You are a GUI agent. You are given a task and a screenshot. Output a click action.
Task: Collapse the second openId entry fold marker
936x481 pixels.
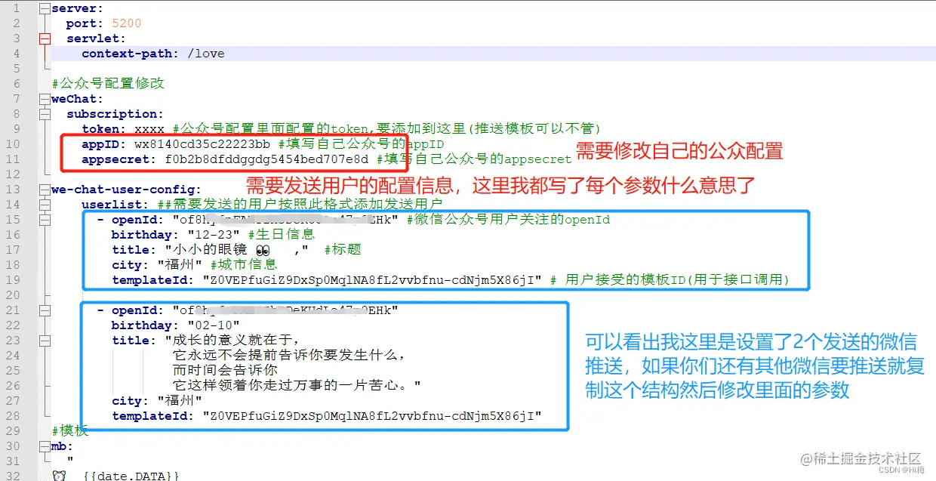(44, 310)
